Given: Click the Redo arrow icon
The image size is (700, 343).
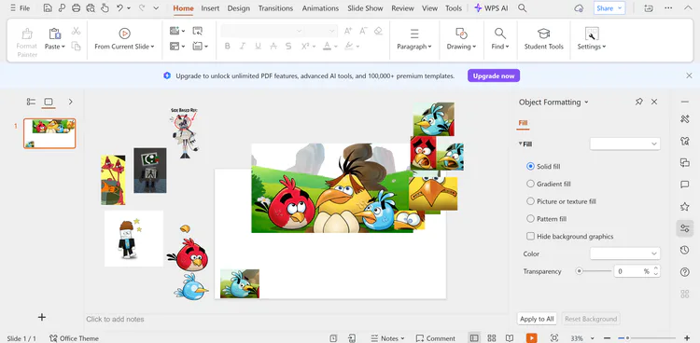Looking at the screenshot, I should [x=142, y=8].
